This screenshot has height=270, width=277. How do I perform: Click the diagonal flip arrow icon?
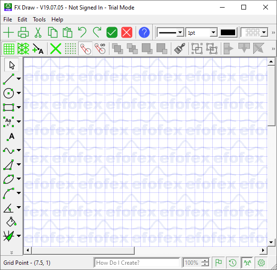(258, 49)
